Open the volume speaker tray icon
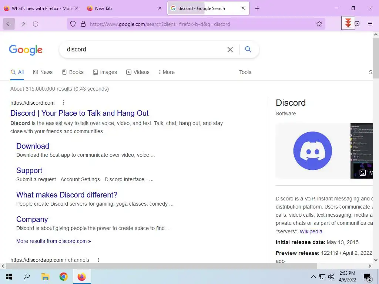379x284 pixels. 331,277
